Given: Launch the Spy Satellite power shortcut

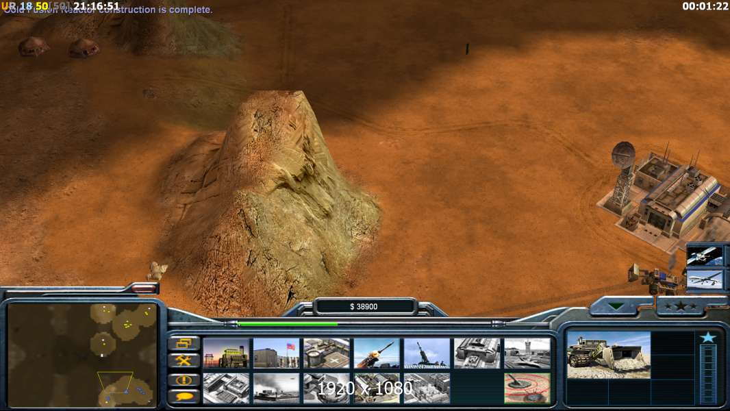Looking at the screenshot, I should point(705,256).
